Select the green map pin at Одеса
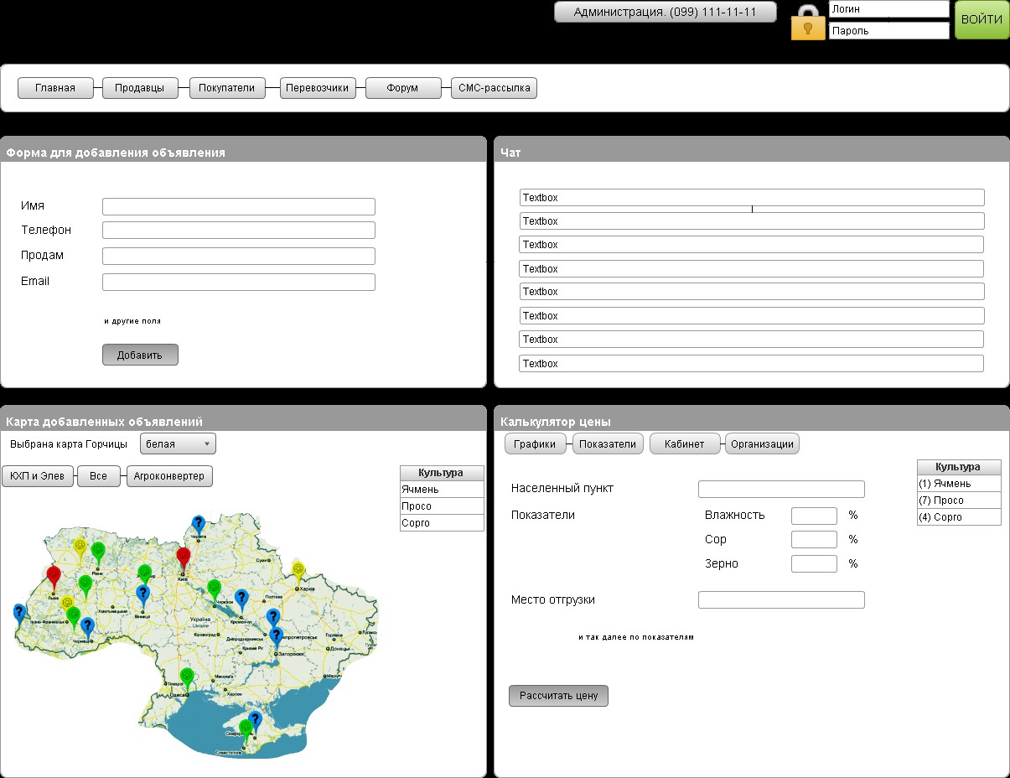Image resolution: width=1010 pixels, height=778 pixels. click(x=187, y=680)
